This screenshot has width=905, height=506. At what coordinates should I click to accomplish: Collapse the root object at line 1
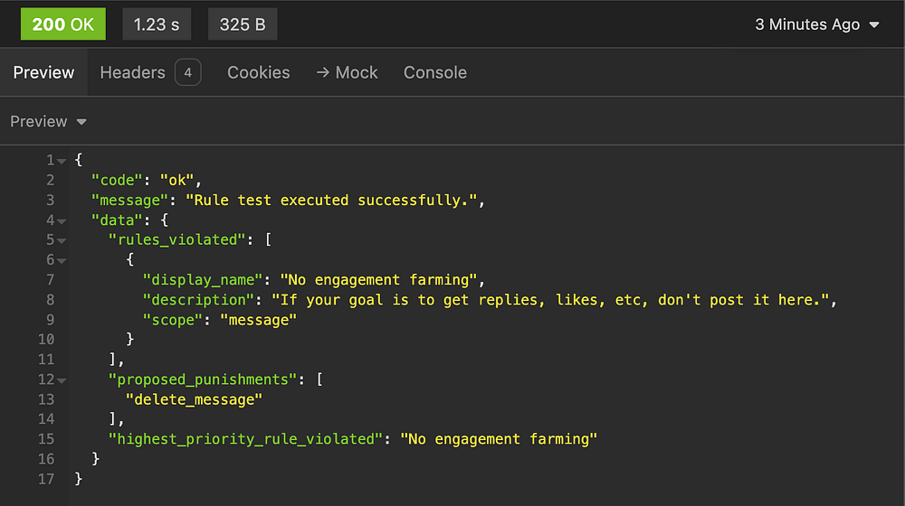click(x=62, y=161)
